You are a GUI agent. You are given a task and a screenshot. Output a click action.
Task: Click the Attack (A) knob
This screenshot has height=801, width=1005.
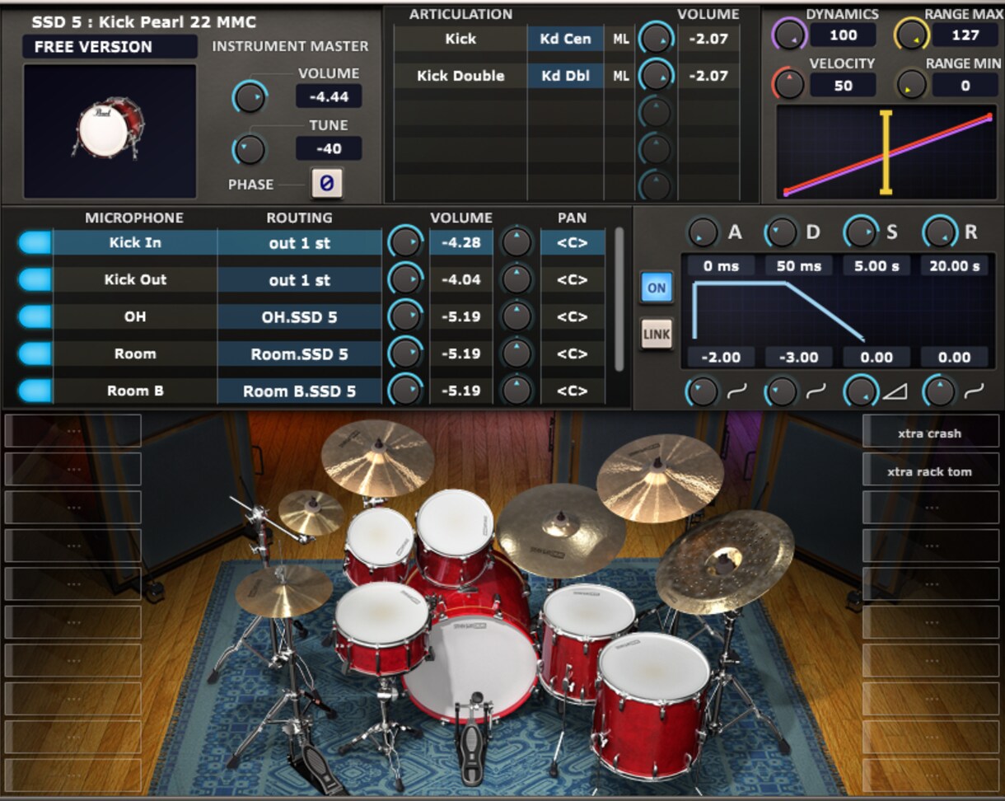703,232
